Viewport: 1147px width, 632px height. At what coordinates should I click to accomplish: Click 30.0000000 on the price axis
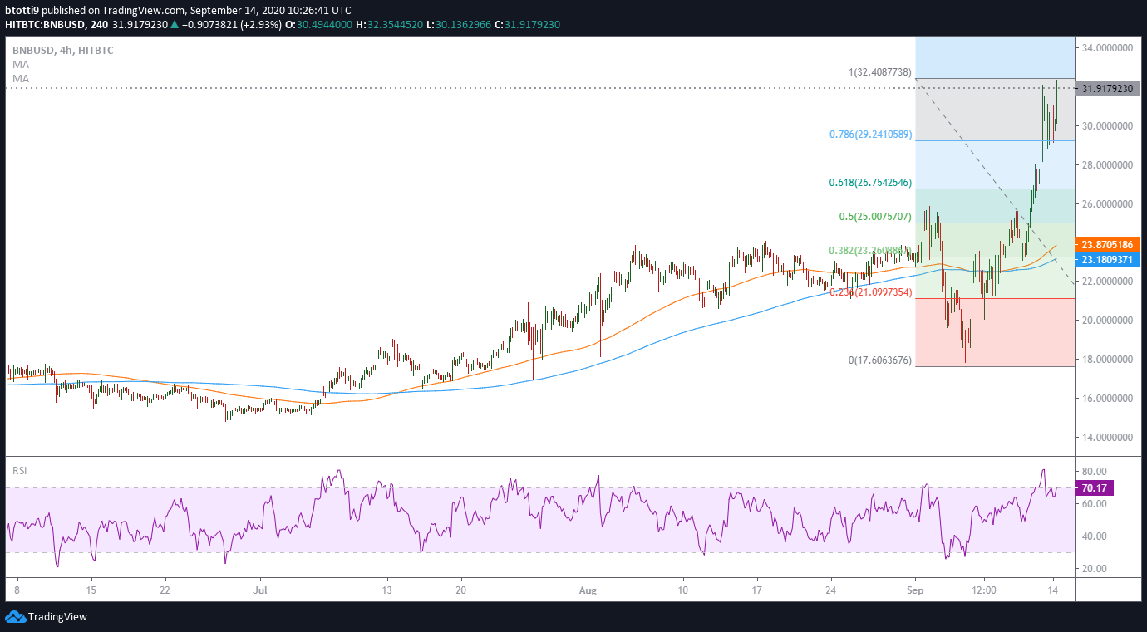[1108, 126]
